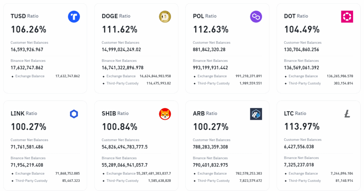Viewport: 364px width, 191px height.
Task: Click the Litecoin LTC logo icon
Action: click(347, 114)
